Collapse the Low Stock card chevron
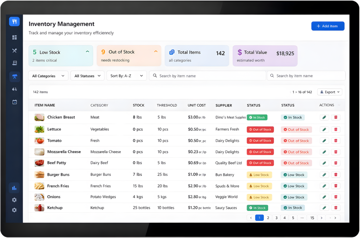Image resolution: width=360 pixels, height=238 pixels. tap(88, 52)
